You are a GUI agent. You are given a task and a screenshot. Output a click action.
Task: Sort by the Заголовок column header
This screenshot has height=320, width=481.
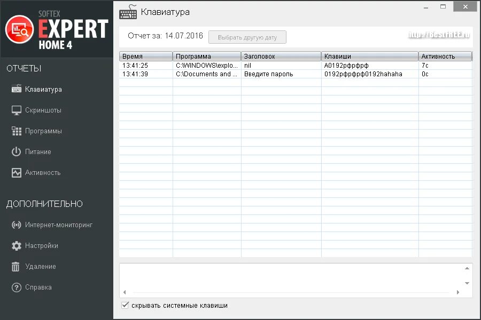pyautogui.click(x=281, y=57)
